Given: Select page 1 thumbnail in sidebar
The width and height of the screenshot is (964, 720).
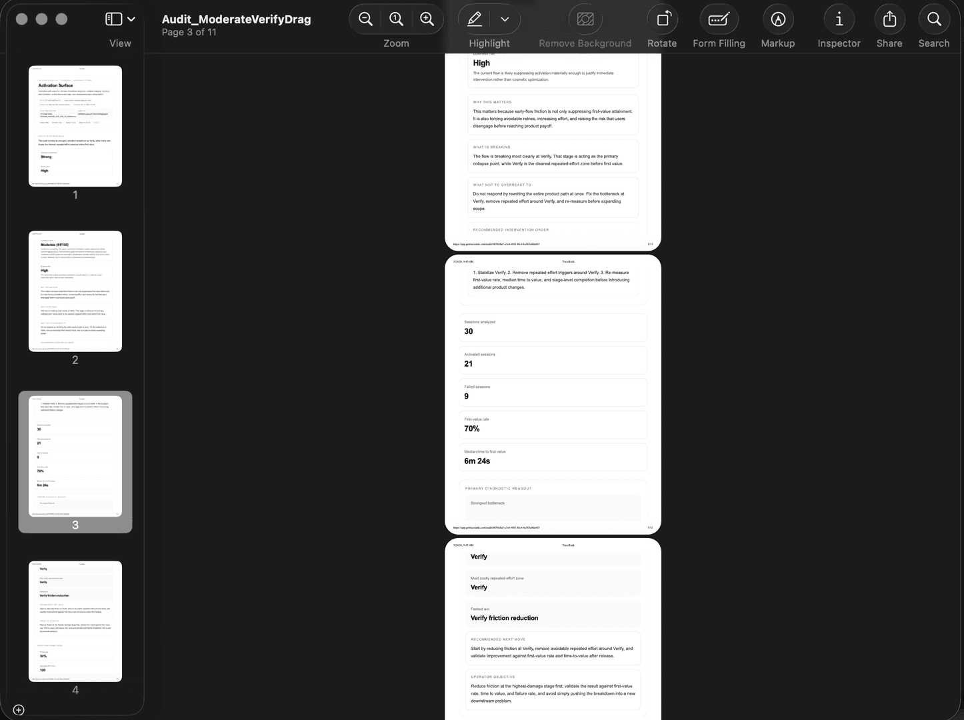Looking at the screenshot, I should point(75,126).
